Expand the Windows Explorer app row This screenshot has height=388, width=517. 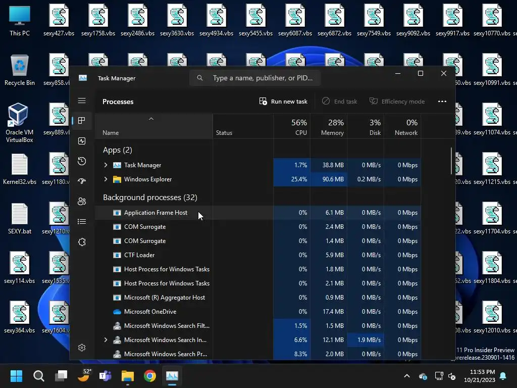click(106, 179)
